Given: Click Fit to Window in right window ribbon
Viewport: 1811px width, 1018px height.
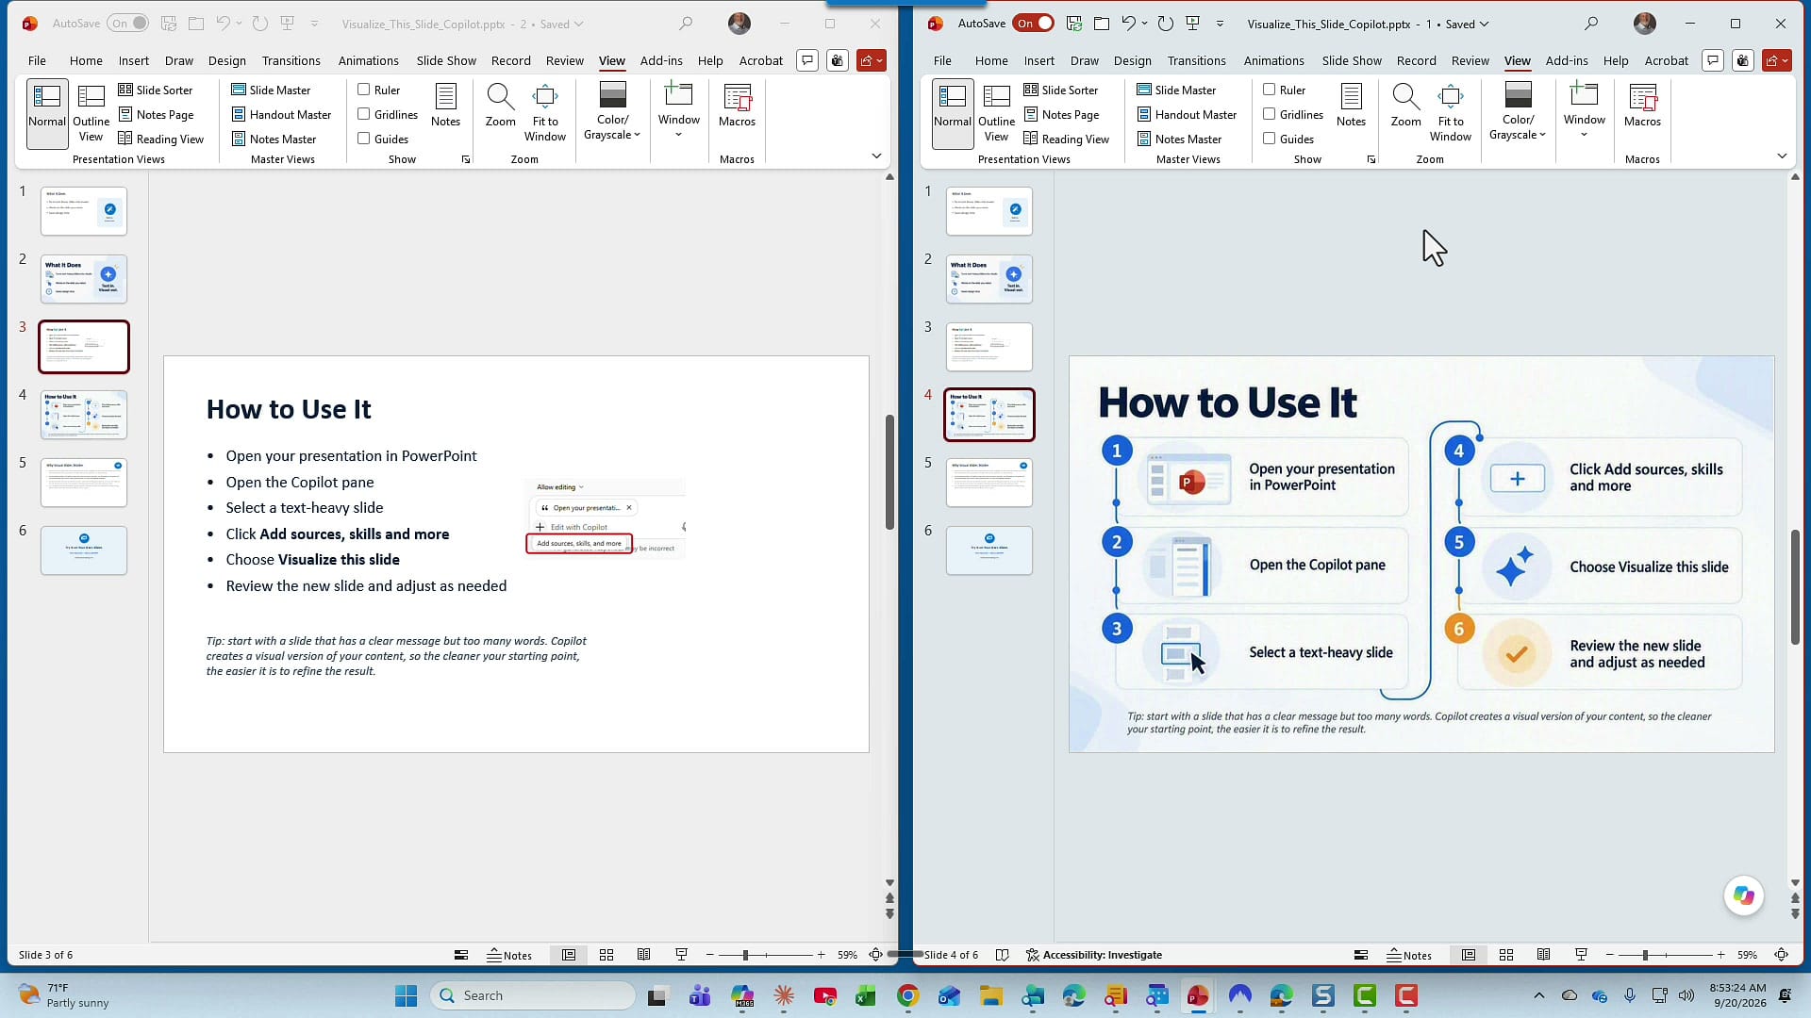Looking at the screenshot, I should [1450, 112].
